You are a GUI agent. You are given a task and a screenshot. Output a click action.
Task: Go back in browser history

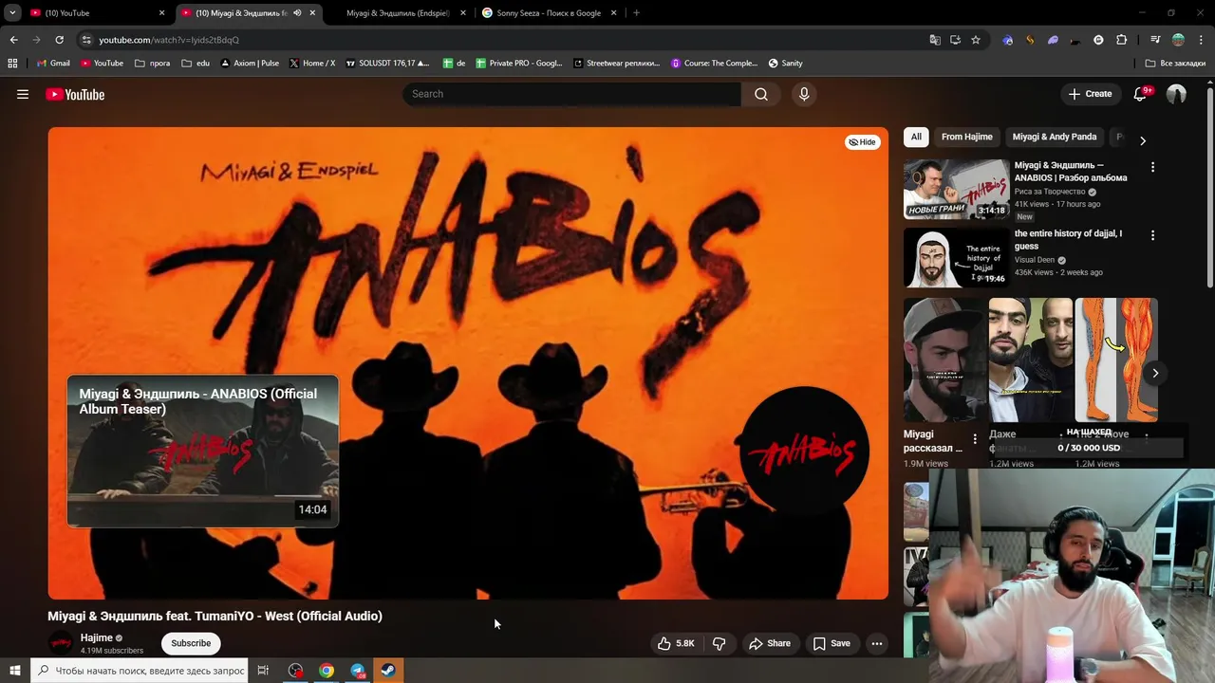tap(13, 40)
